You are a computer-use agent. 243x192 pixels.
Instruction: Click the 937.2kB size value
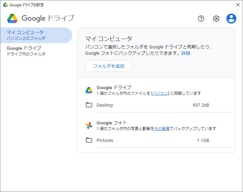[201, 105]
